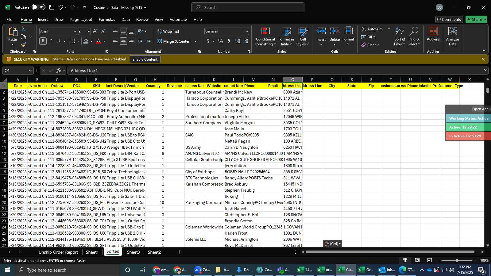Apply Percent Style format

221,41
